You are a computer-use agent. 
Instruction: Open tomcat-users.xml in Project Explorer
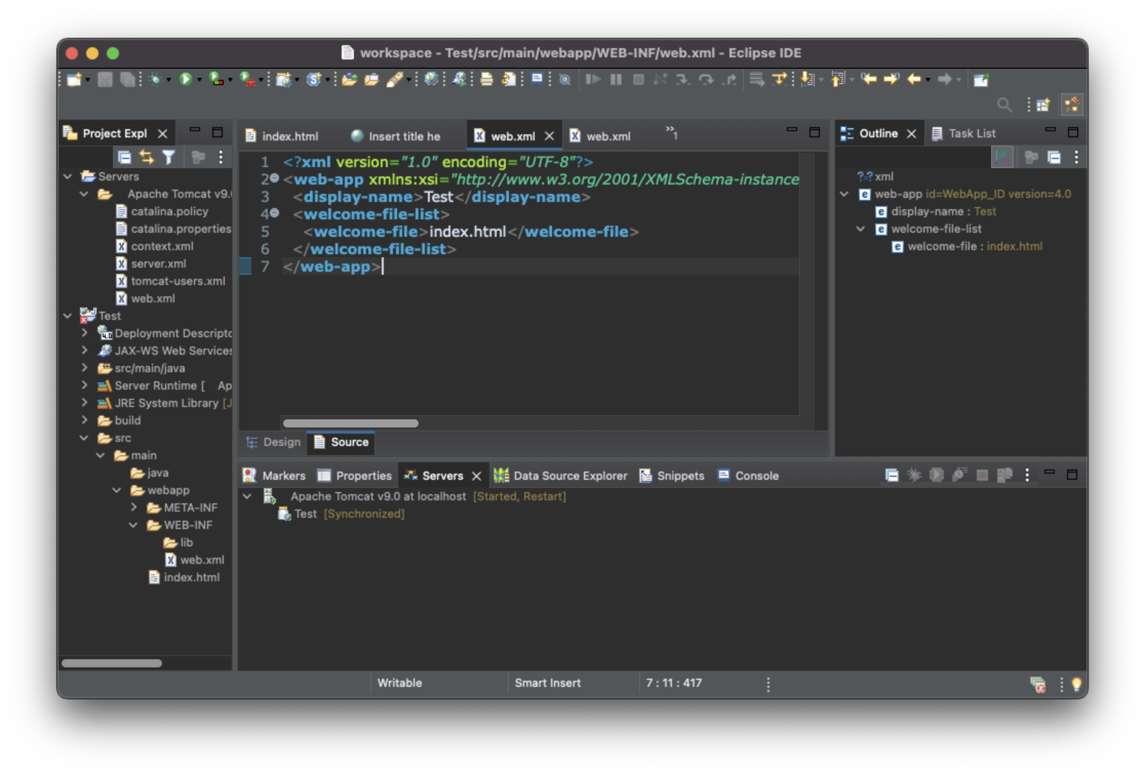point(177,281)
